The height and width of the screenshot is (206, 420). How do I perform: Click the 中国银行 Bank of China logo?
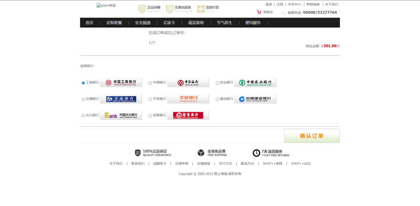tap(188, 83)
